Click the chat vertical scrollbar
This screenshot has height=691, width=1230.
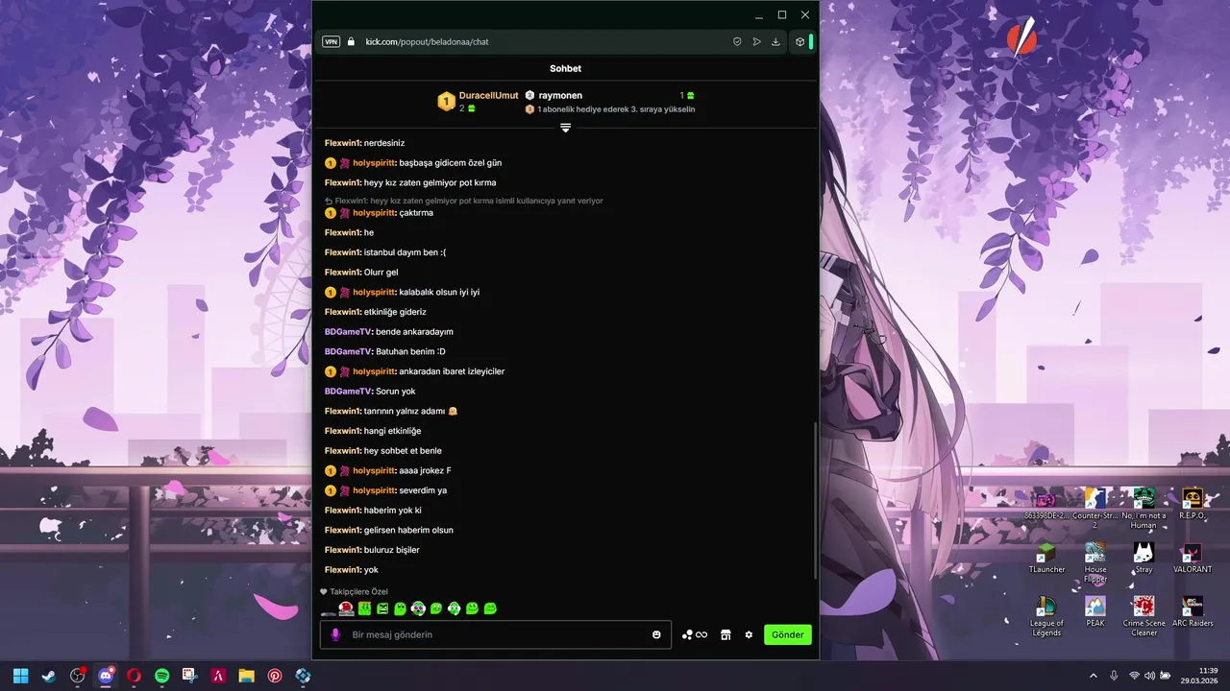(x=816, y=499)
